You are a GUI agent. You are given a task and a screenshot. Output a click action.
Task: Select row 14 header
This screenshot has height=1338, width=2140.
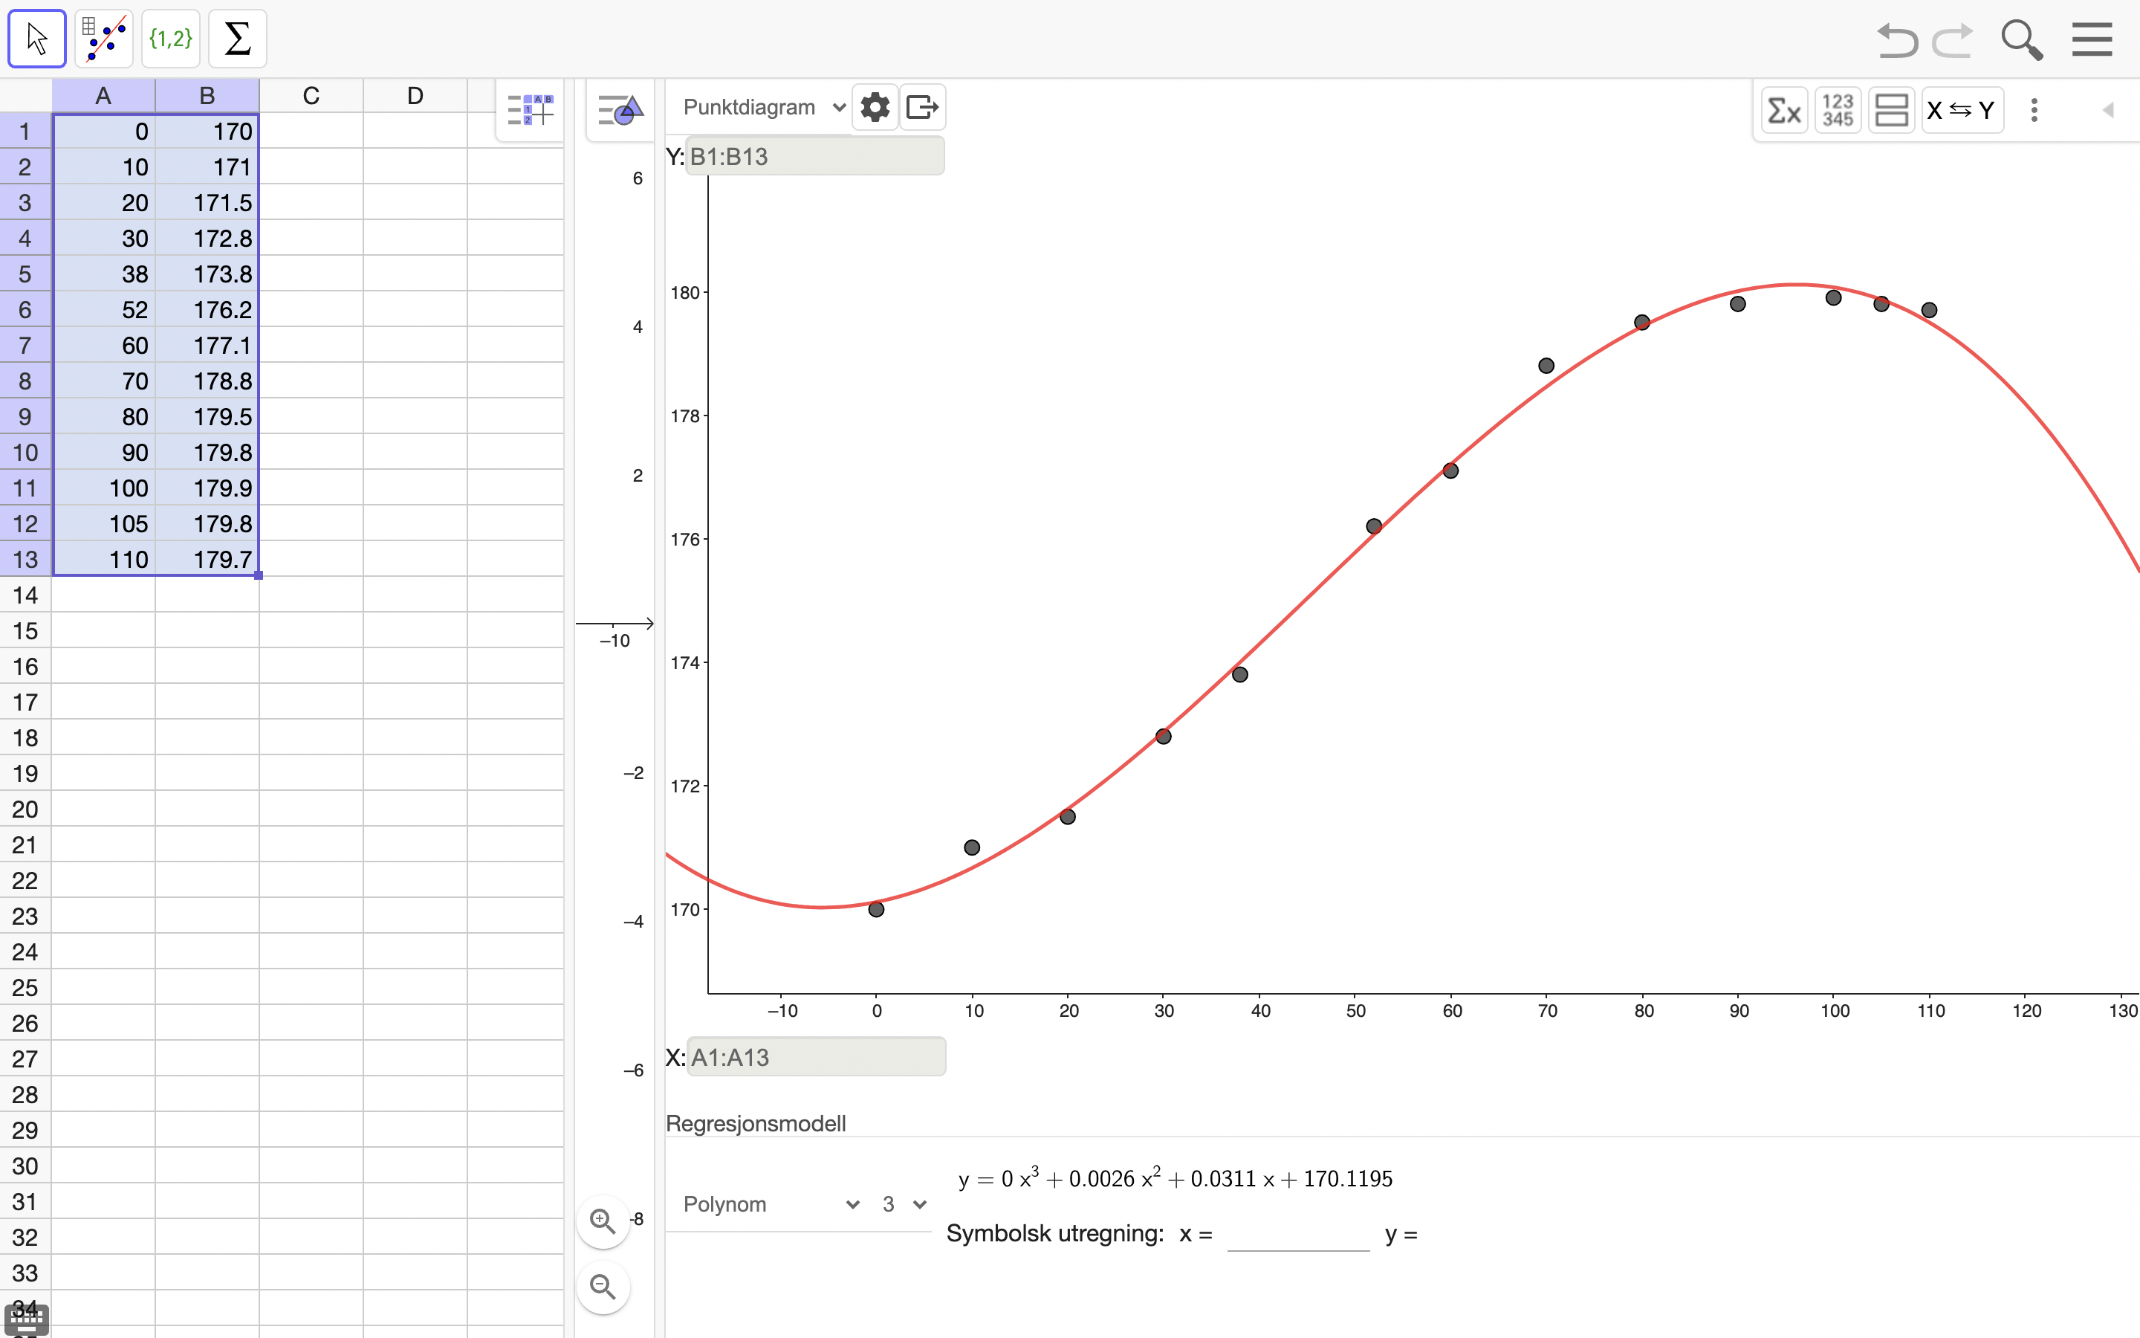click(26, 595)
